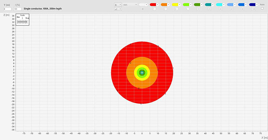The image size is (268, 140).
Task: Click the 20 tick on Z axis
Action: tap(13, 41)
